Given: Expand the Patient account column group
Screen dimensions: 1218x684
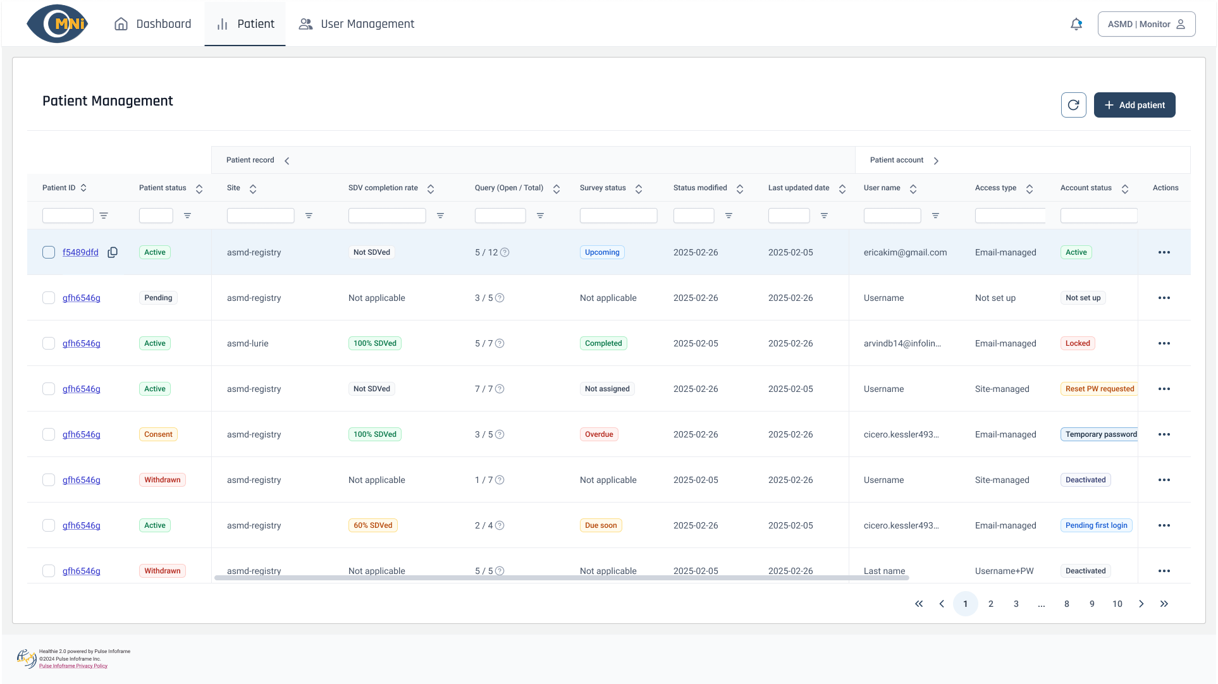Looking at the screenshot, I should pyautogui.click(x=936, y=161).
